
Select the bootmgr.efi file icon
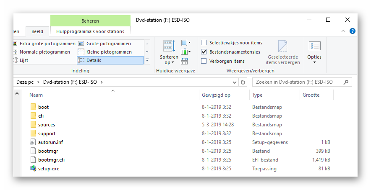point(33,160)
